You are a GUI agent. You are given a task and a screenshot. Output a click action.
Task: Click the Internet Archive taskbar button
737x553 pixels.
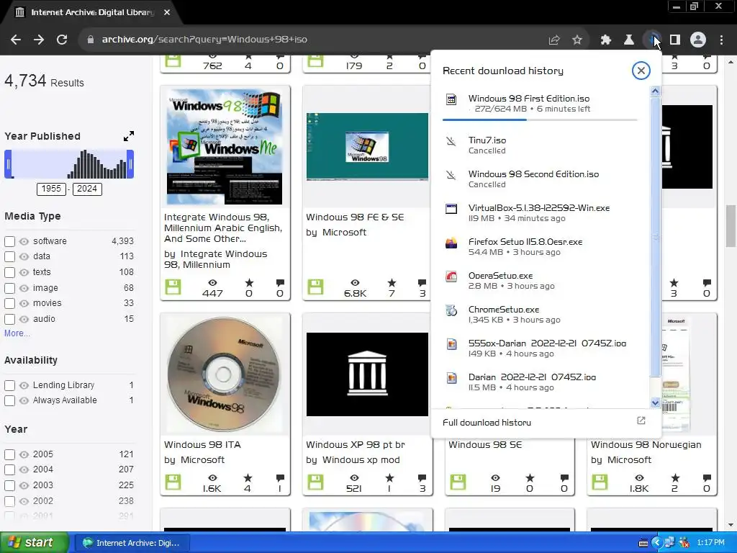click(132, 543)
